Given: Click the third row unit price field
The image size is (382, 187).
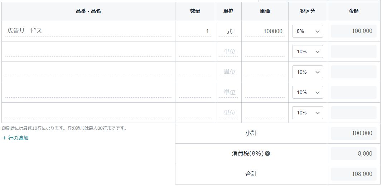Looking at the screenshot, I should [265, 72].
